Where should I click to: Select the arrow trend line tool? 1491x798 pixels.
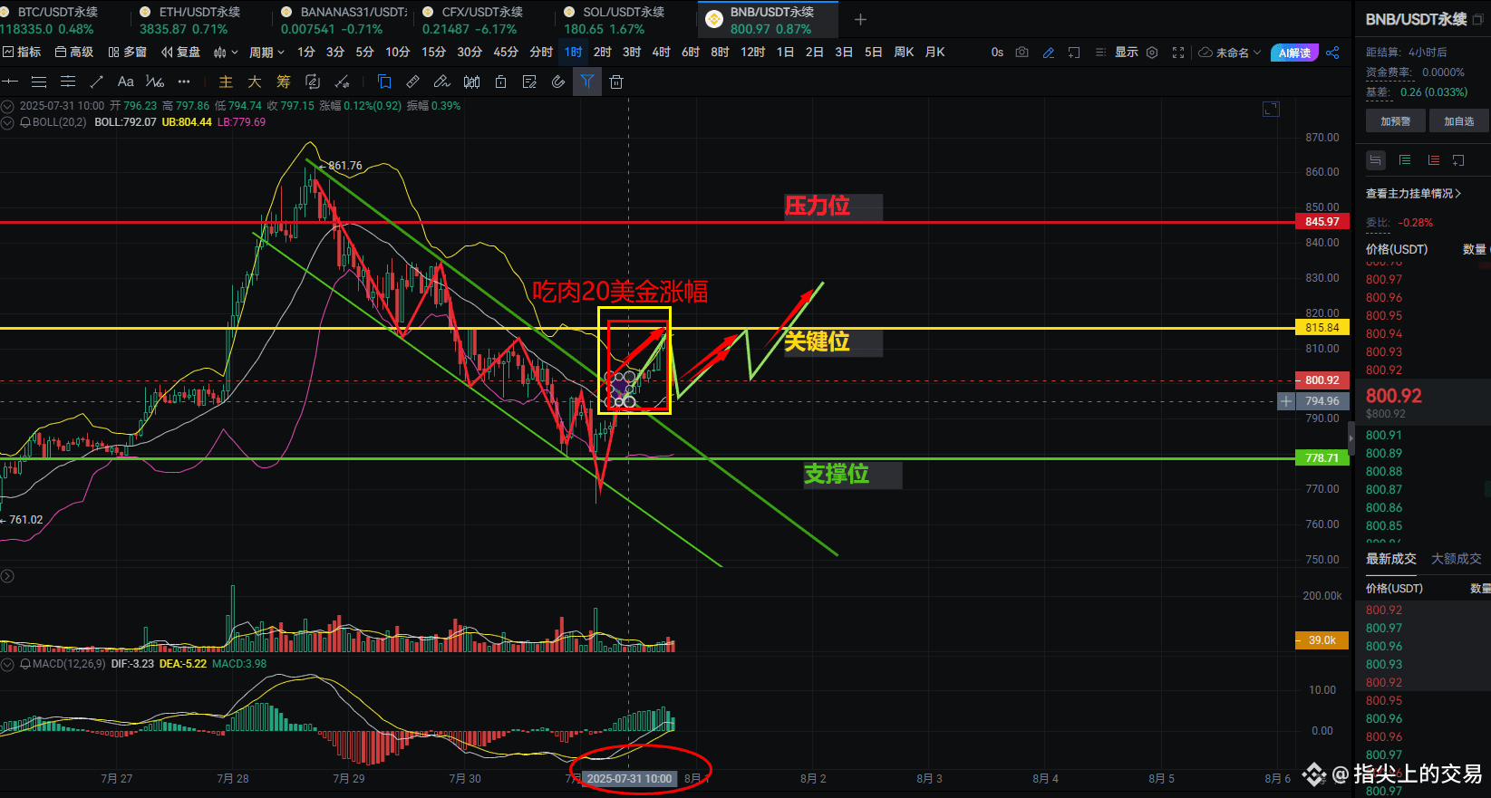click(x=97, y=82)
